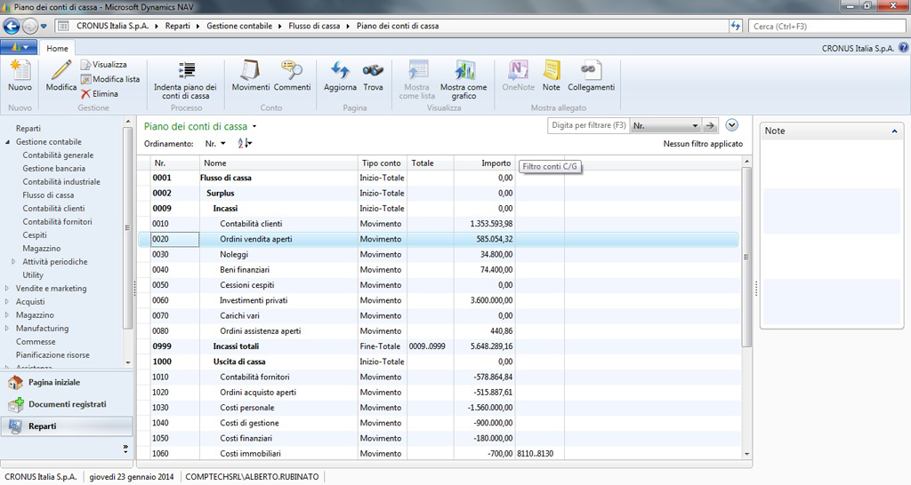
Task: Open the filter field dropdown showing Nr.
Action: coord(695,126)
